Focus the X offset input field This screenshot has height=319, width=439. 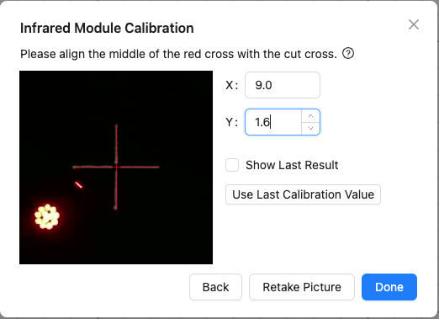(x=283, y=85)
